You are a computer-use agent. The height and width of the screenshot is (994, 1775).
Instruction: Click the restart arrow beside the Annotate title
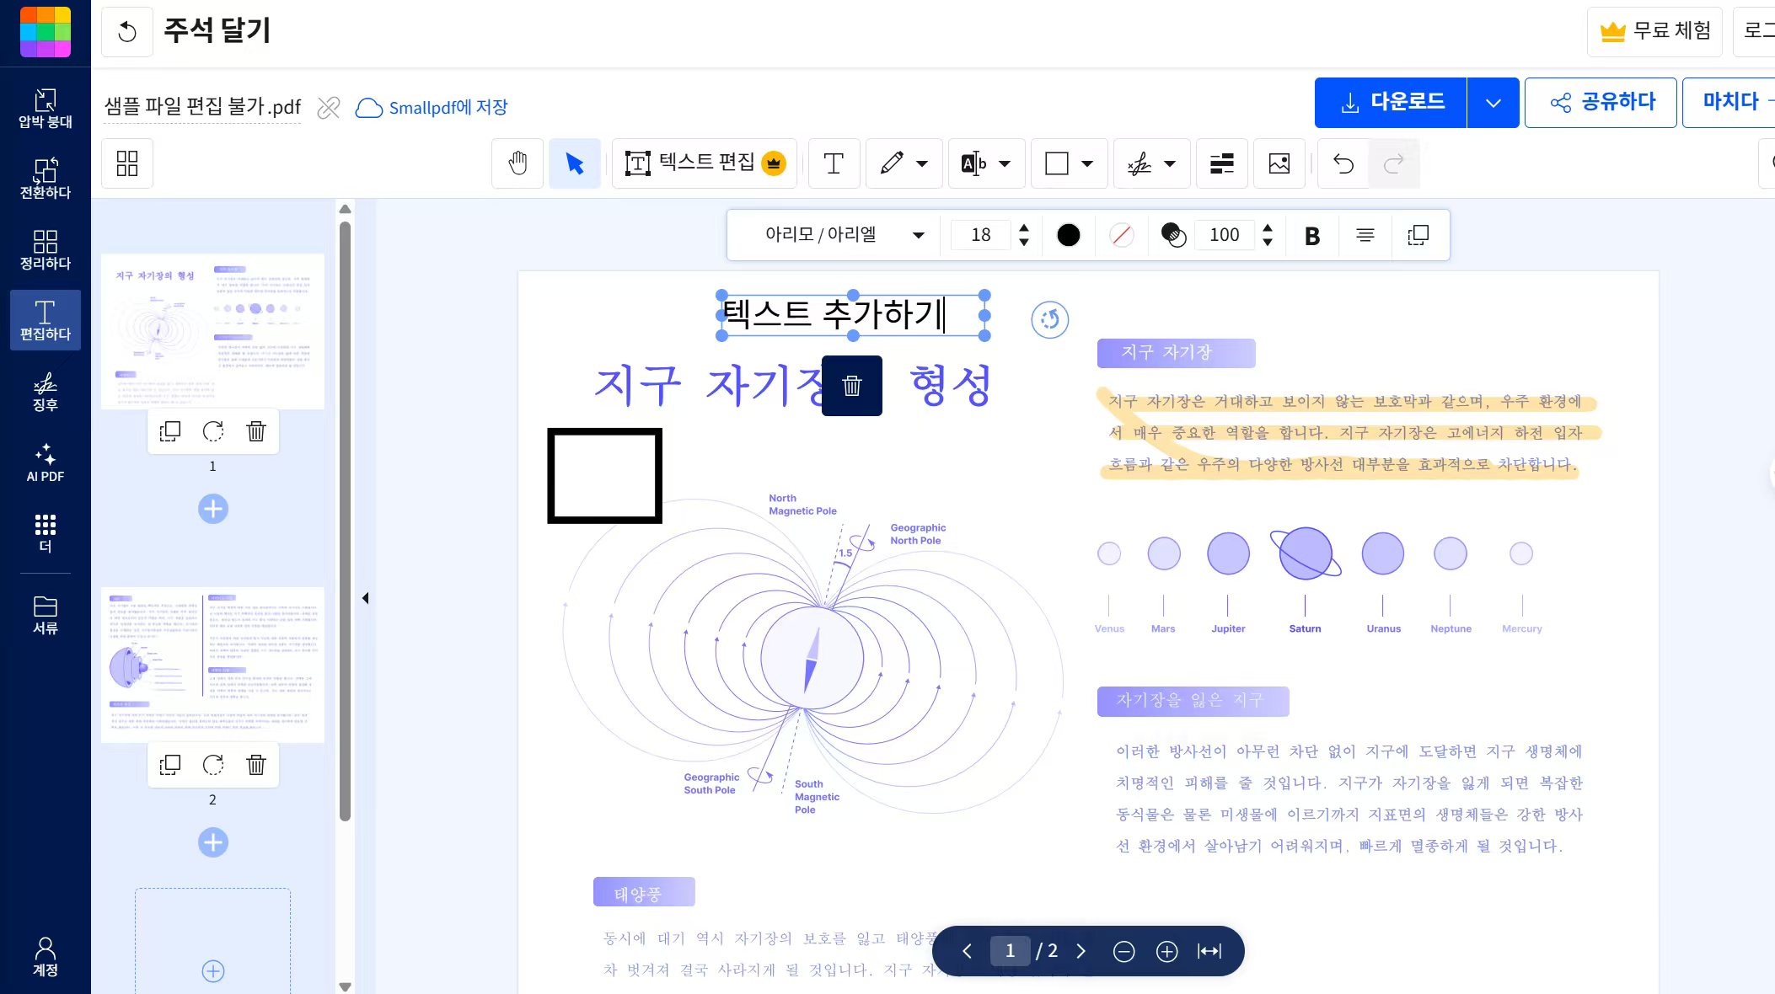(x=127, y=32)
